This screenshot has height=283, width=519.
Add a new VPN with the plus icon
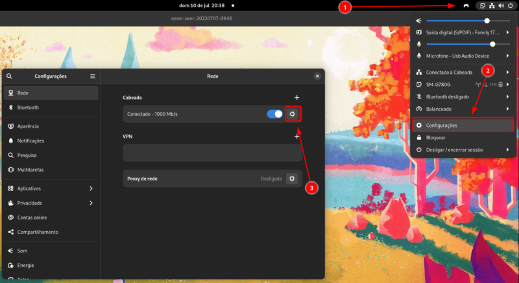pyautogui.click(x=296, y=137)
